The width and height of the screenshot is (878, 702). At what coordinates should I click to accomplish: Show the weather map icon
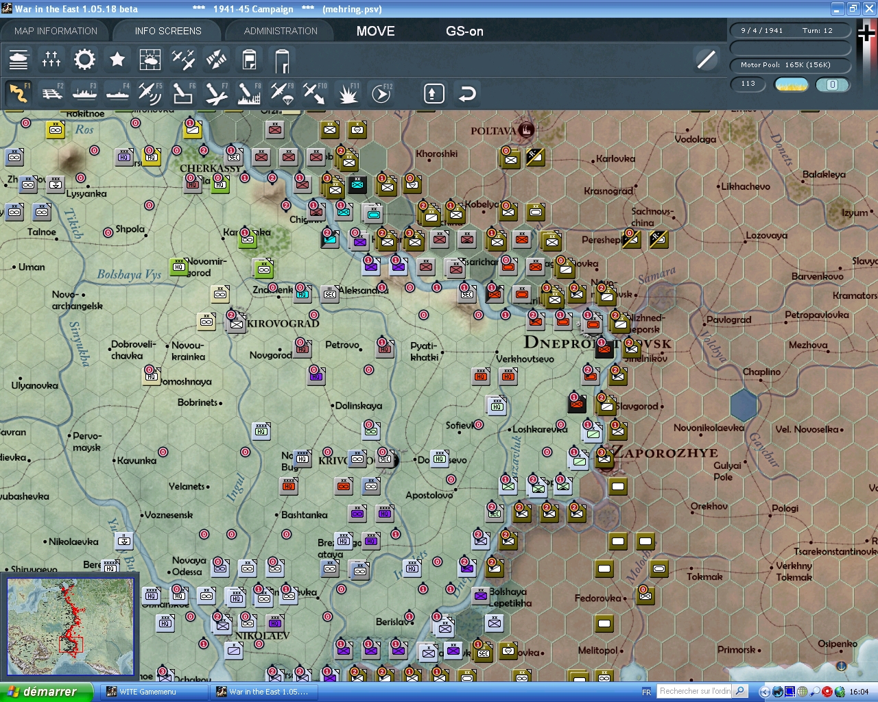point(150,60)
